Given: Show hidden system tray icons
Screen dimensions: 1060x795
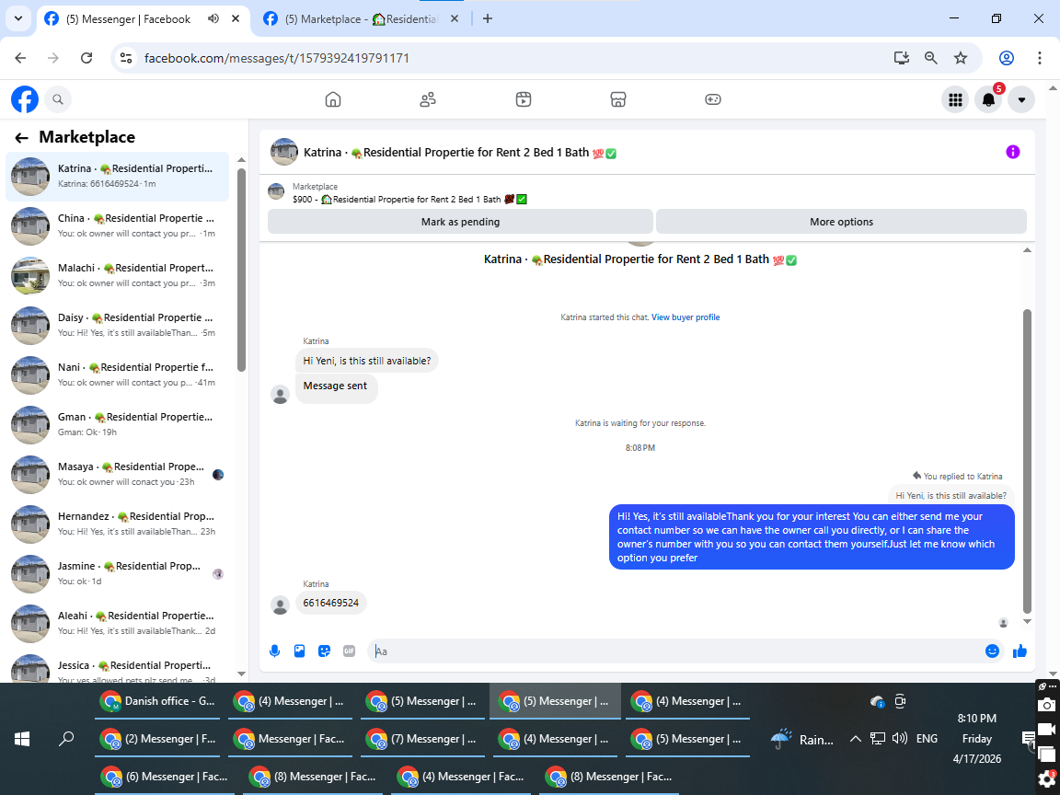Looking at the screenshot, I should click(x=855, y=739).
